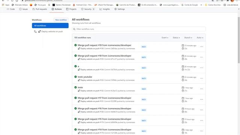Open the run titled 'teste'
Viewport: 240px width, 135px height.
click(x=80, y=87)
